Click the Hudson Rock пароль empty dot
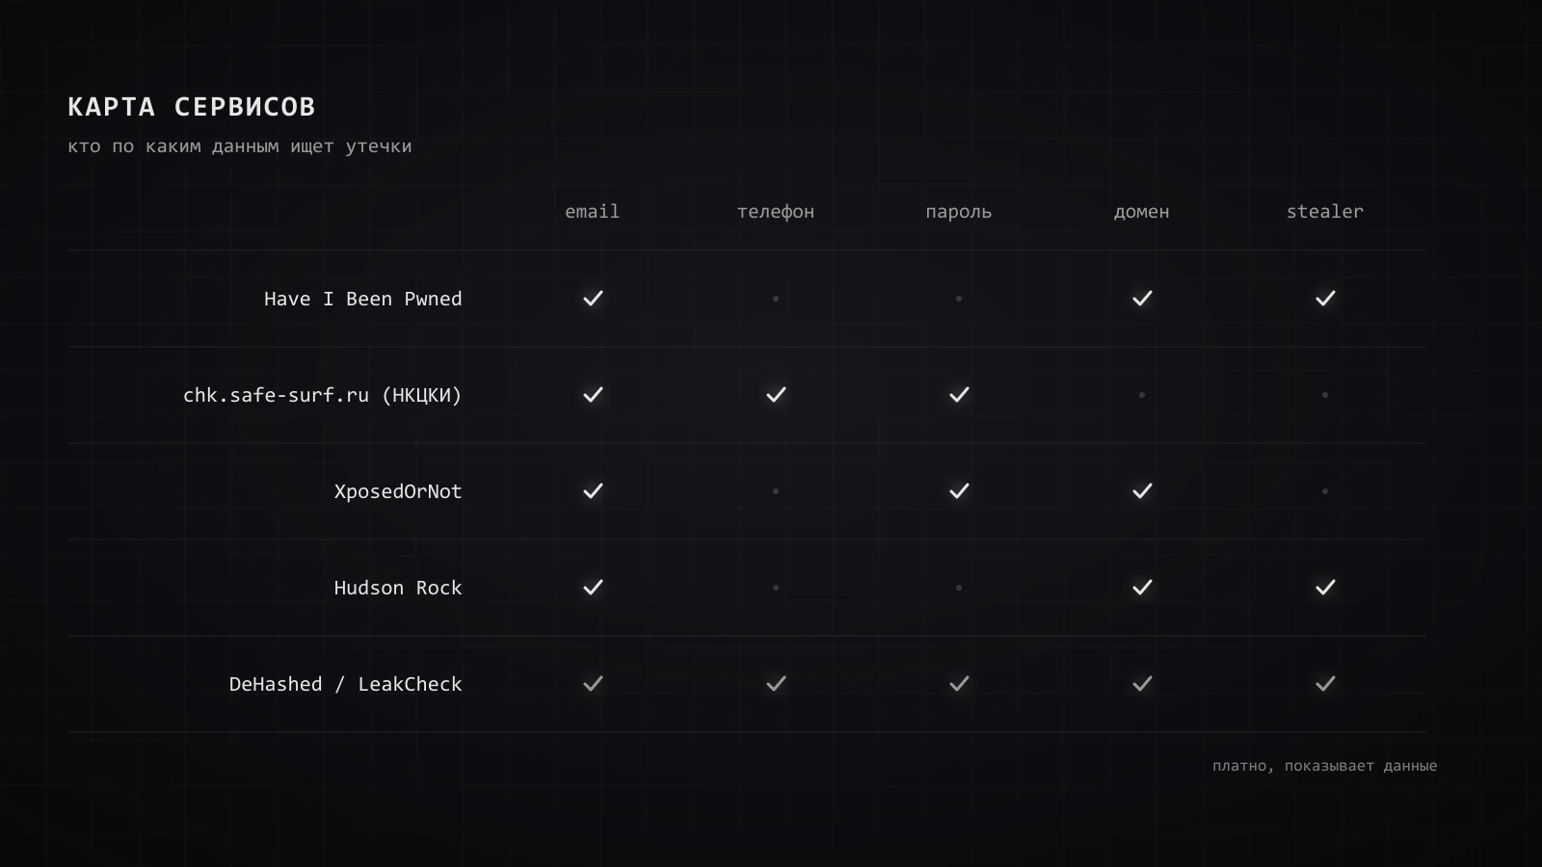The width and height of the screenshot is (1542, 867). (959, 588)
